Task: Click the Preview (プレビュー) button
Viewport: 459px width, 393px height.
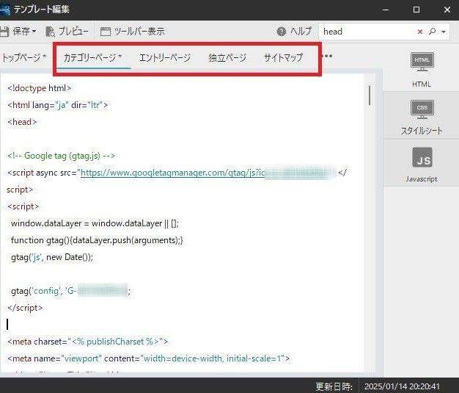Action: [x=67, y=32]
